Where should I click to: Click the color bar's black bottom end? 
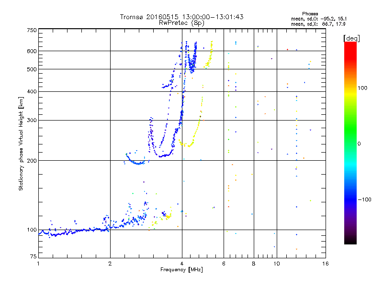(x=350, y=242)
